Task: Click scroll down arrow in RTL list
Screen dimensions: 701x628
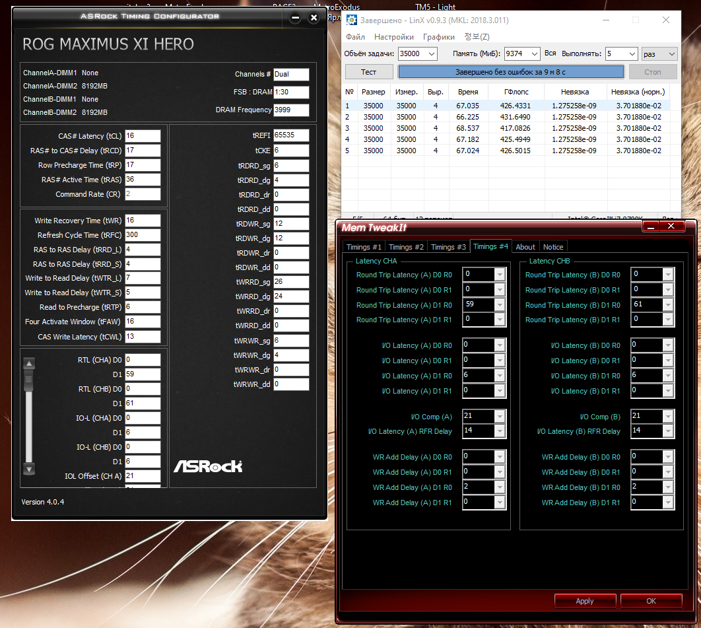Action: (x=29, y=470)
